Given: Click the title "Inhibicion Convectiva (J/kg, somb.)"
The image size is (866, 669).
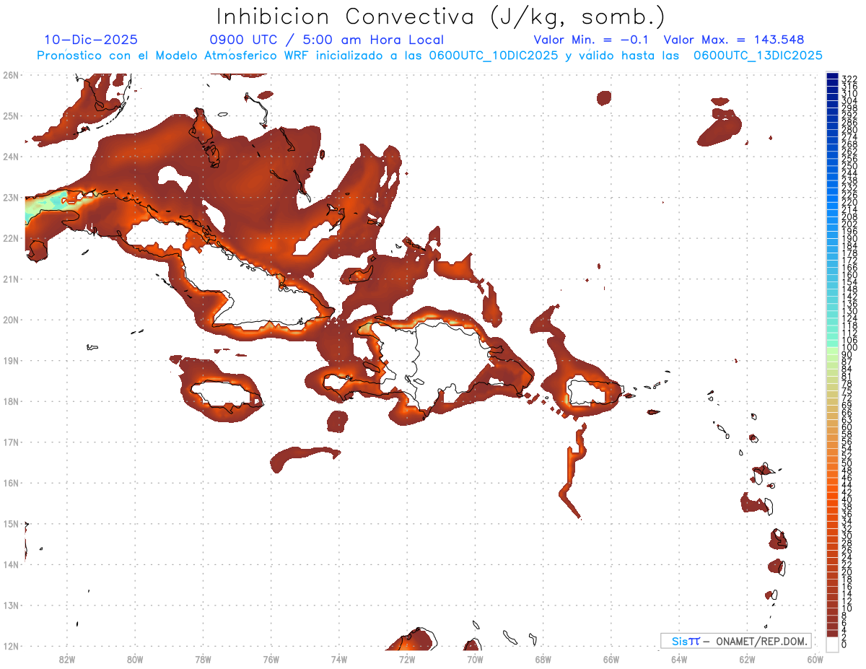Looking at the screenshot, I should tap(441, 17).
